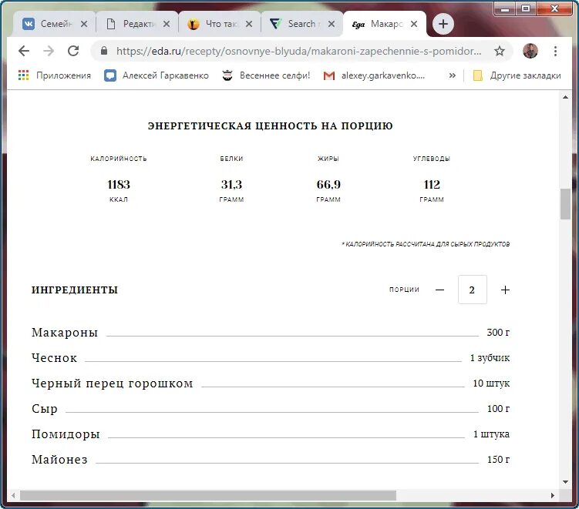Close the Семейн VK tab
579x509 pixels.
[84, 24]
